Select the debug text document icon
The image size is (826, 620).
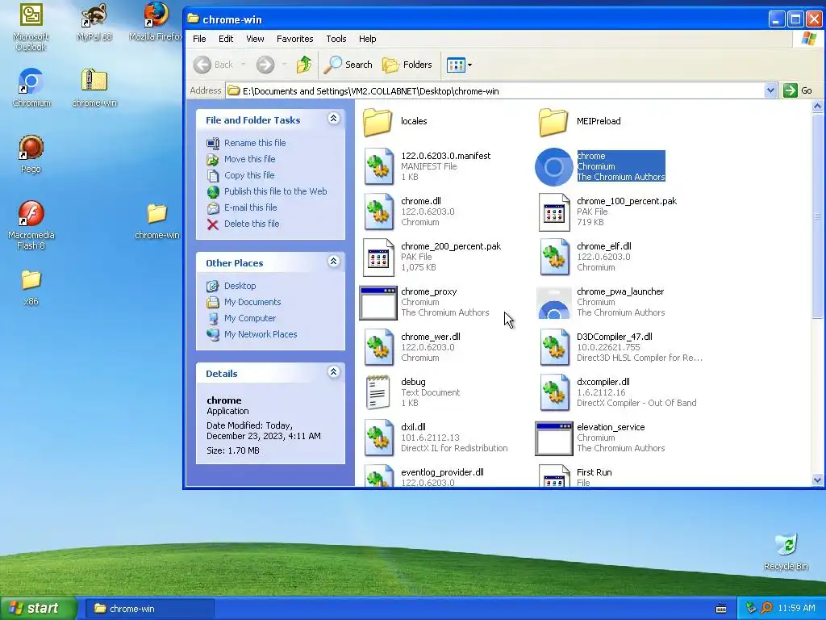click(x=378, y=393)
